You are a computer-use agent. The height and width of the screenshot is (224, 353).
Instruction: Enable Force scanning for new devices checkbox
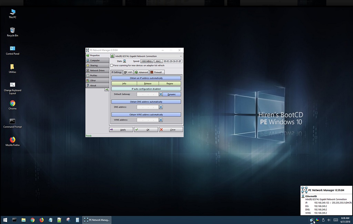tap(112, 65)
